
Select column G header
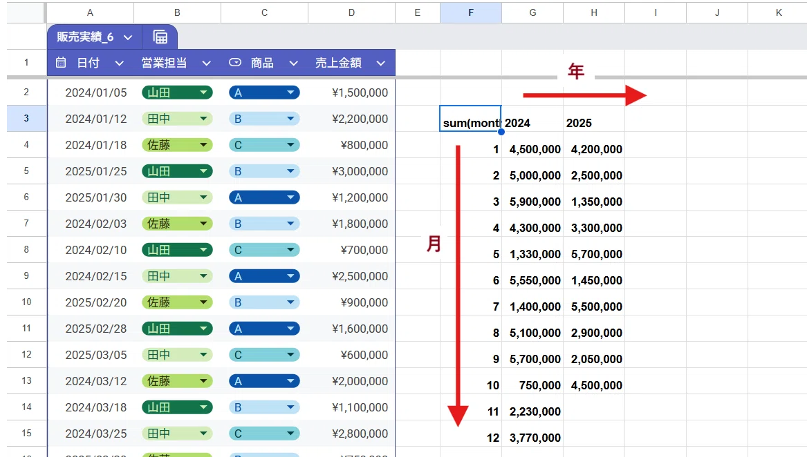pos(532,12)
